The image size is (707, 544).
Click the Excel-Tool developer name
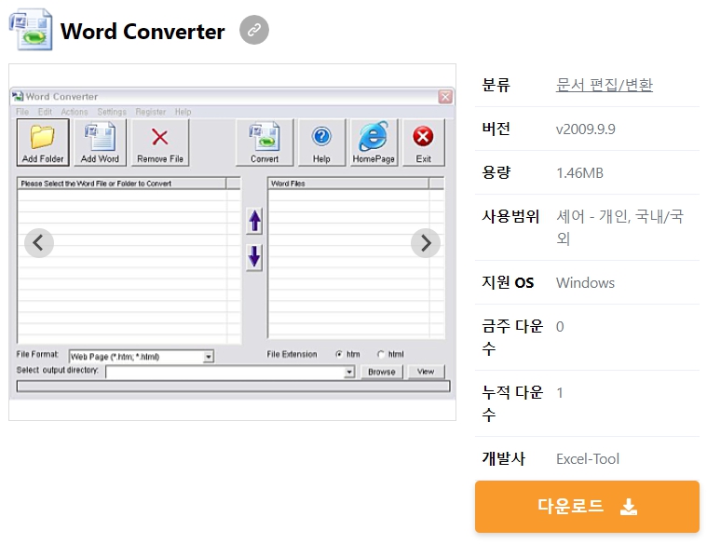(x=588, y=459)
